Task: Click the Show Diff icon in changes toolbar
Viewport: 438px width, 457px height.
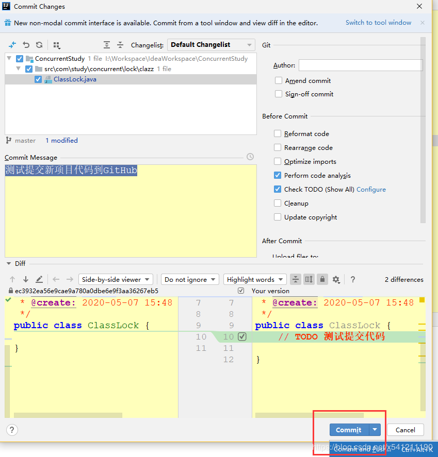Action: click(x=12, y=45)
